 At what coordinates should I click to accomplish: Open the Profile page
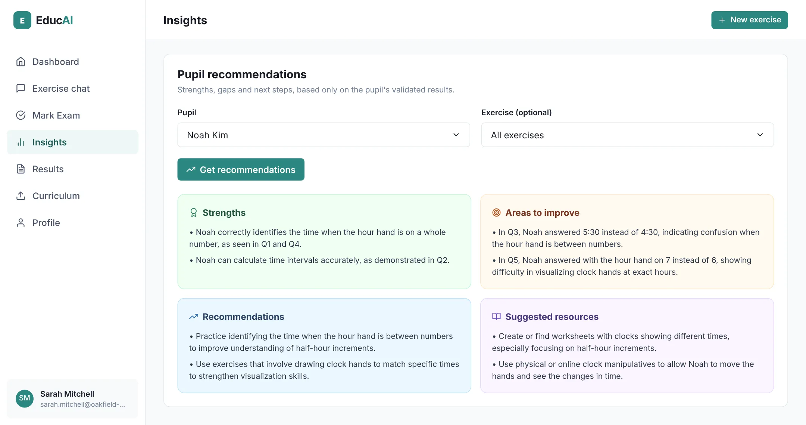[72, 223]
